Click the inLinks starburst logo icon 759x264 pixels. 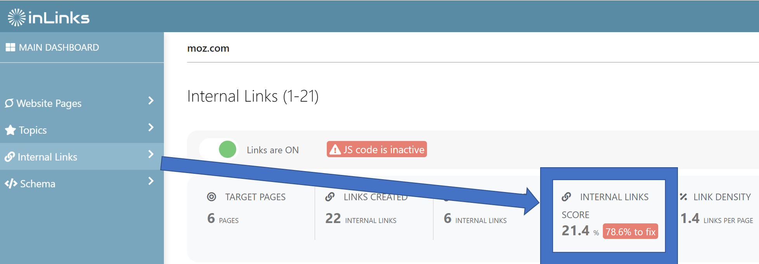(17, 17)
